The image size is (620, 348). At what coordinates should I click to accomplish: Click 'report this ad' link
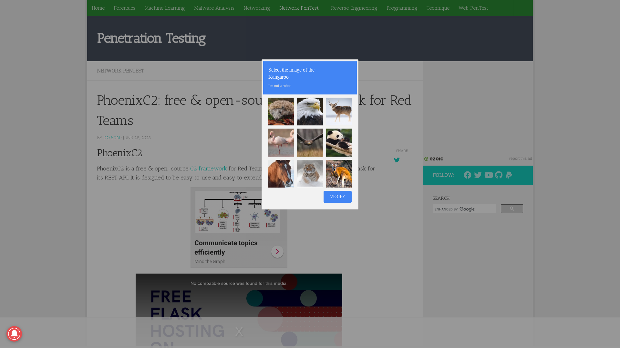point(521,159)
